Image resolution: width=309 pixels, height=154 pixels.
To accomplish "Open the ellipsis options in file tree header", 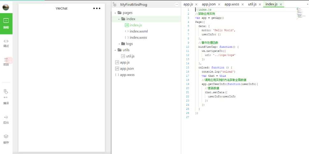I will click(177, 5).
